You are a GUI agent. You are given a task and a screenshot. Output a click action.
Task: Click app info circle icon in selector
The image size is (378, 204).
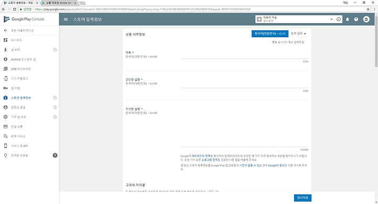(339, 19)
